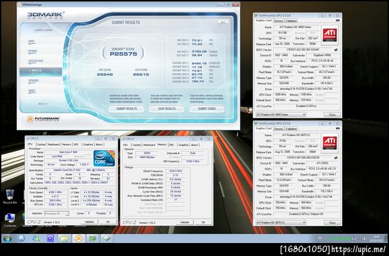Viewport: 389px width, 256px height.
Task: Open About tab in the CPU-Z Processor window
Action: [x=99, y=145]
